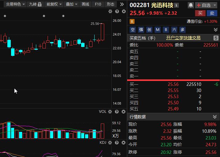Open KDJ indicator settings gear

coord(110,143)
